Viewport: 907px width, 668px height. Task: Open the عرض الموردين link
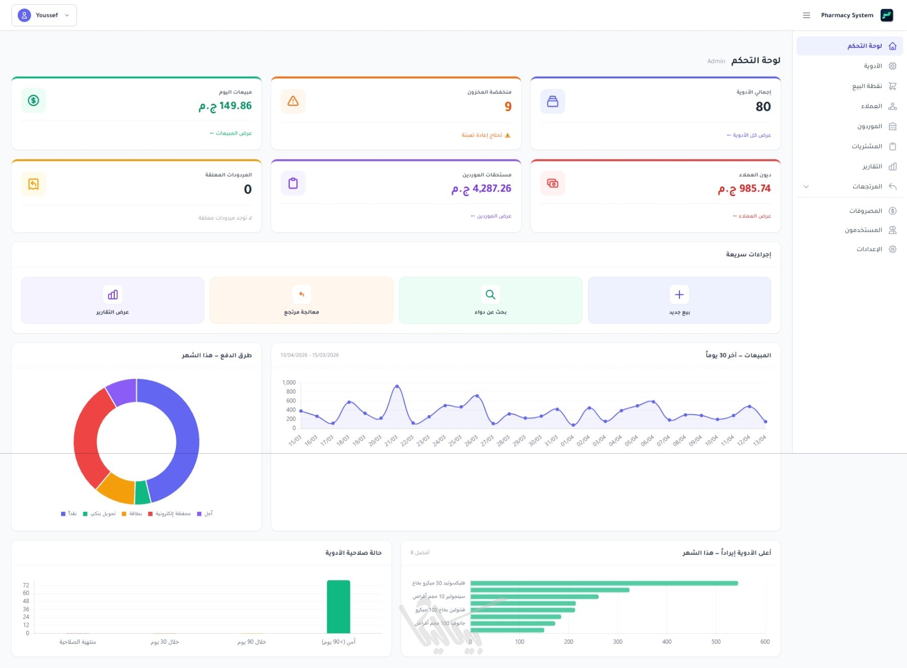(491, 216)
